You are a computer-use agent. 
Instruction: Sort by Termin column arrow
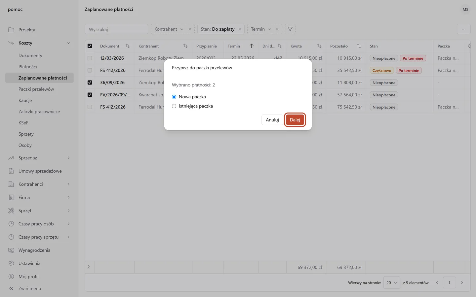[252, 46]
